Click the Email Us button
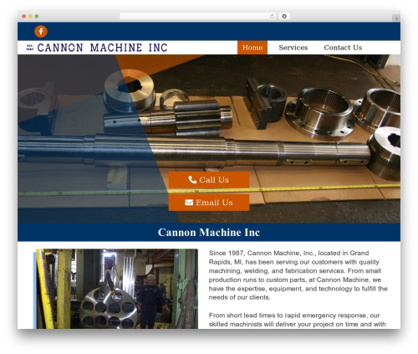418x354 pixels. pyautogui.click(x=209, y=203)
